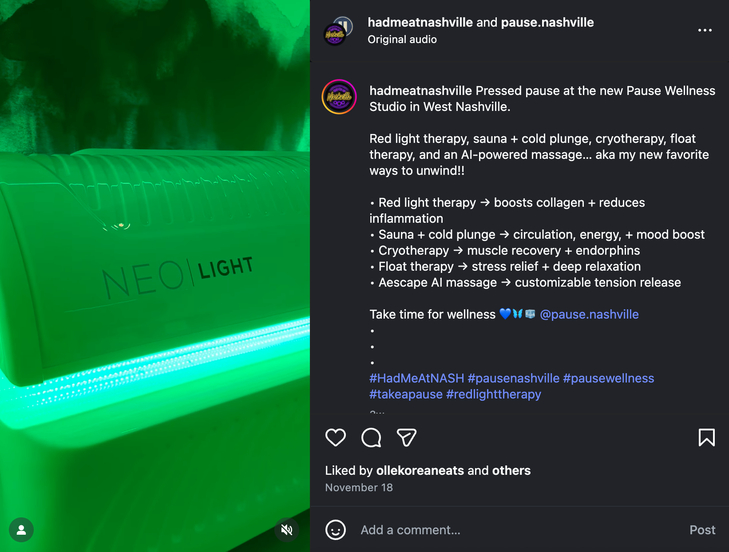Submit the comment with Post
Image resolution: width=729 pixels, height=552 pixels.
point(702,530)
